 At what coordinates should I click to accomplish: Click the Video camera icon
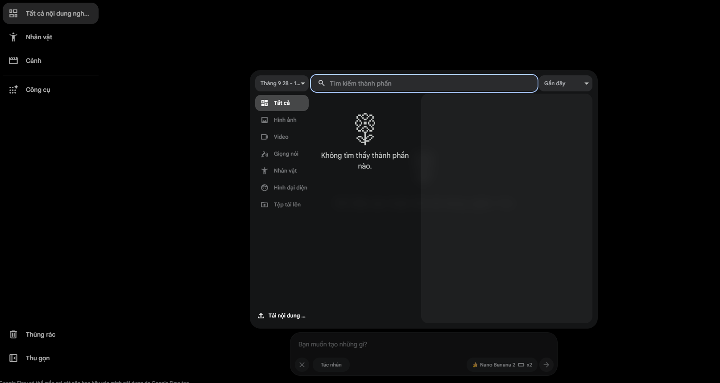tap(265, 137)
